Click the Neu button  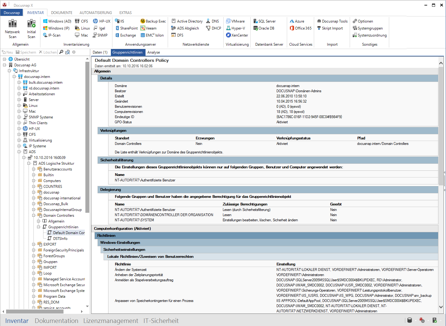(x=8, y=52)
